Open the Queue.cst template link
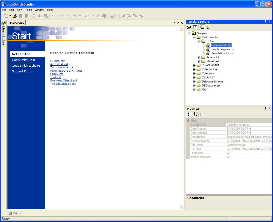 [57, 61]
